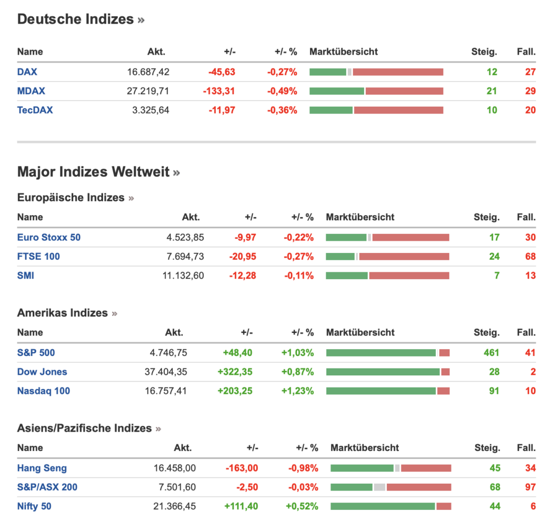Viewport: 542px width, 521px height.
Task: Open the S&P 500 index link
Action: coord(36,353)
